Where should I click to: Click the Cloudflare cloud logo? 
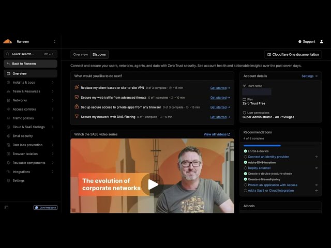pyautogui.click(x=8, y=41)
